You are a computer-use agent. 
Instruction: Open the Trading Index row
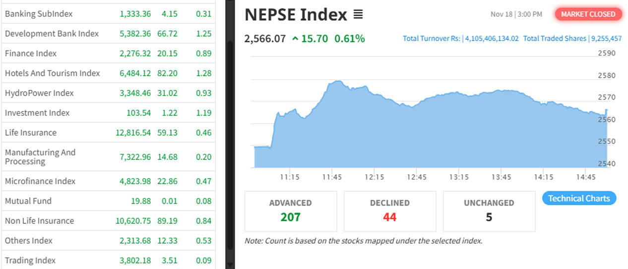[x=30, y=261]
